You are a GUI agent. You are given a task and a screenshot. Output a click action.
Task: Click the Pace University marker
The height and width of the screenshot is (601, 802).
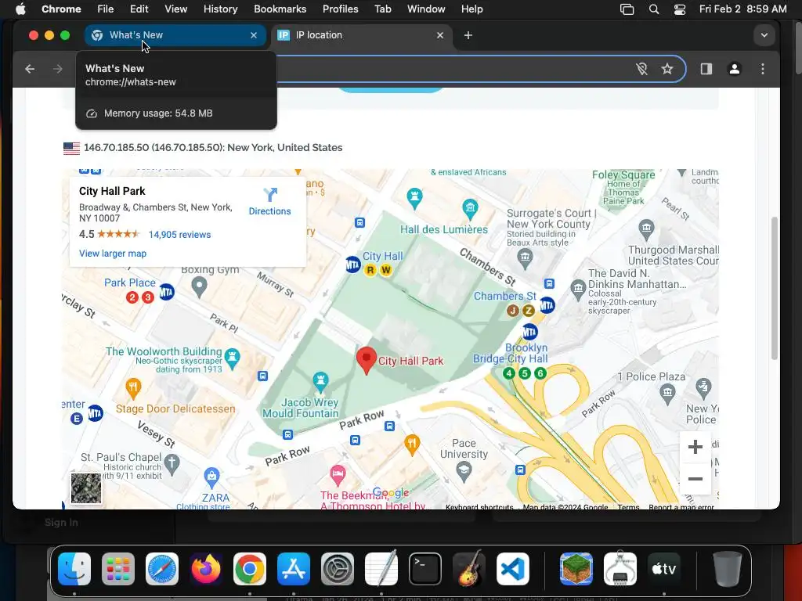[464, 472]
